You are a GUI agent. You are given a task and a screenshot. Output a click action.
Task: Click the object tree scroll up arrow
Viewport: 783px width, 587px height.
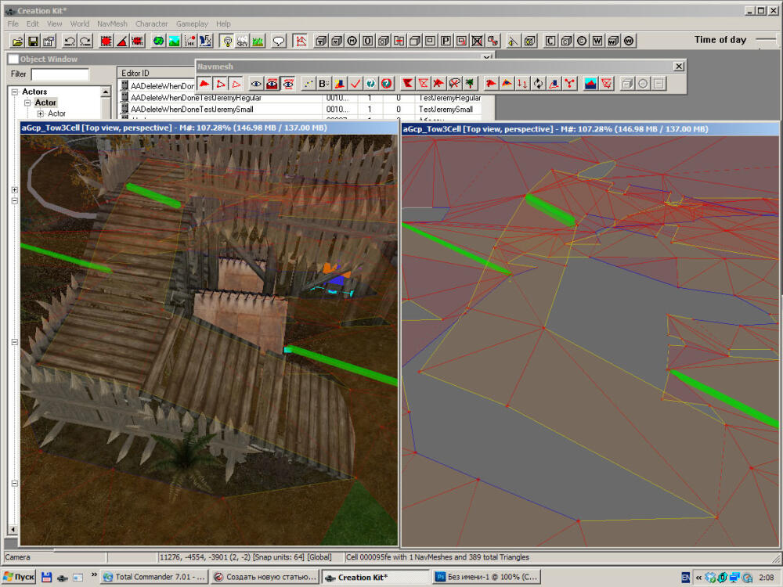[106, 92]
